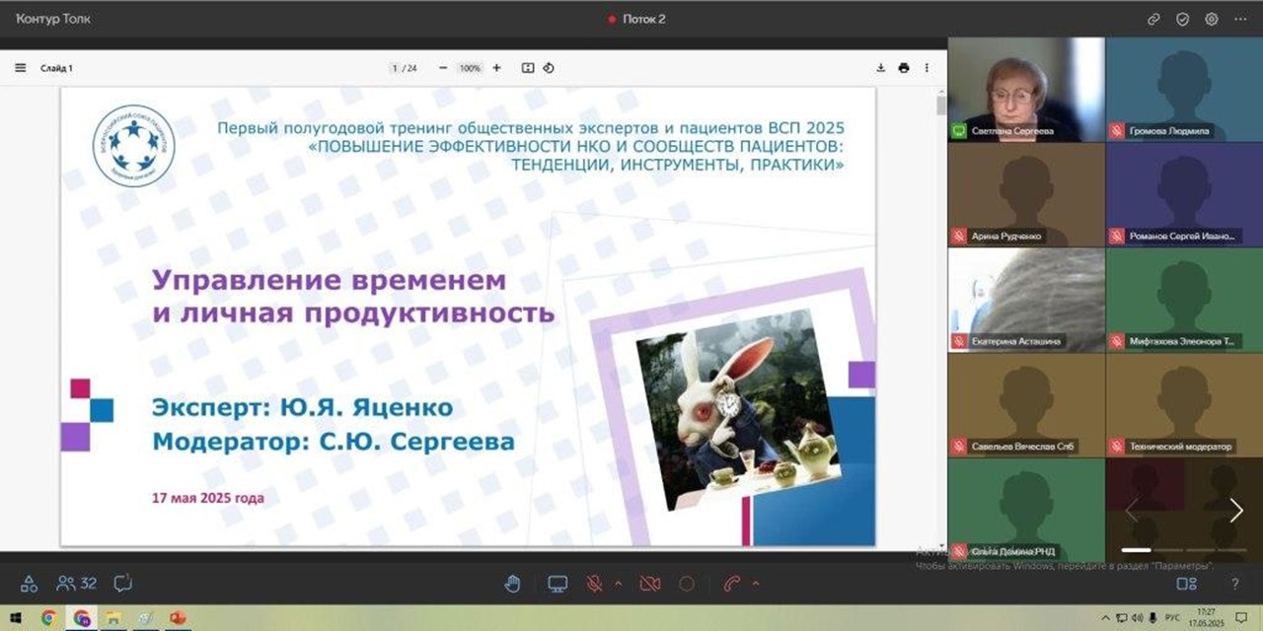Open the slide thumbnails sidebar menu

tap(20, 67)
